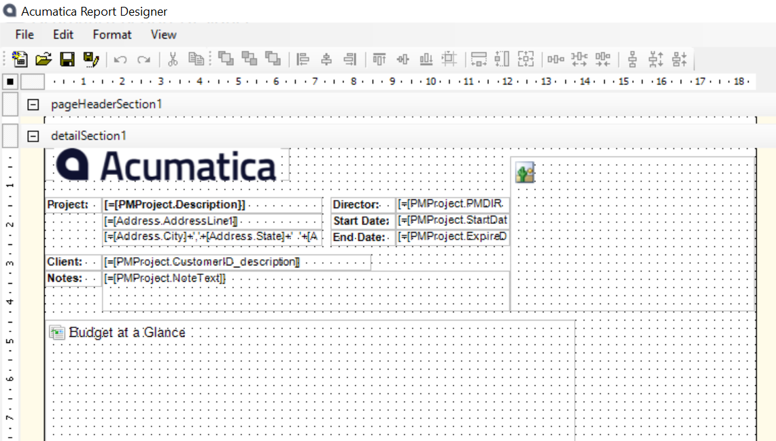Select the Acumatica logo picture box
776x441 pixels.
coord(167,165)
